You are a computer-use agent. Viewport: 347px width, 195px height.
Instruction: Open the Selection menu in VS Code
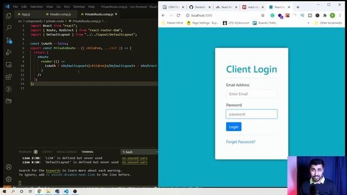[x=36, y=6]
